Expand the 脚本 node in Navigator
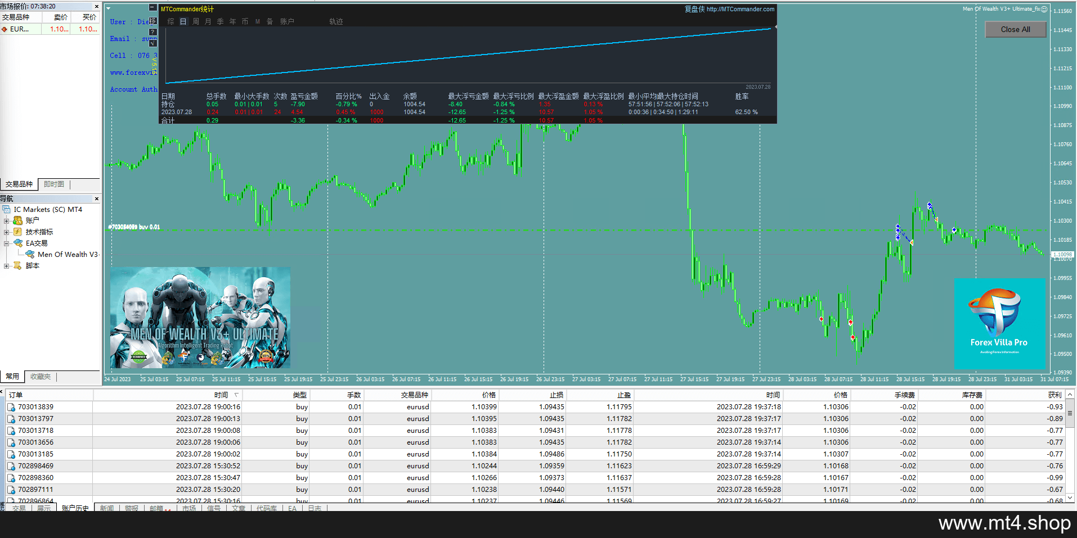Viewport: 1077px width, 538px height. point(6,266)
